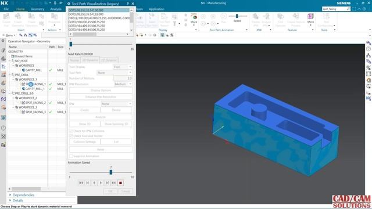The width and height of the screenshot is (372, 209).
Task: Select the CAVITY_MILL_1 operation row
Action: point(35,89)
